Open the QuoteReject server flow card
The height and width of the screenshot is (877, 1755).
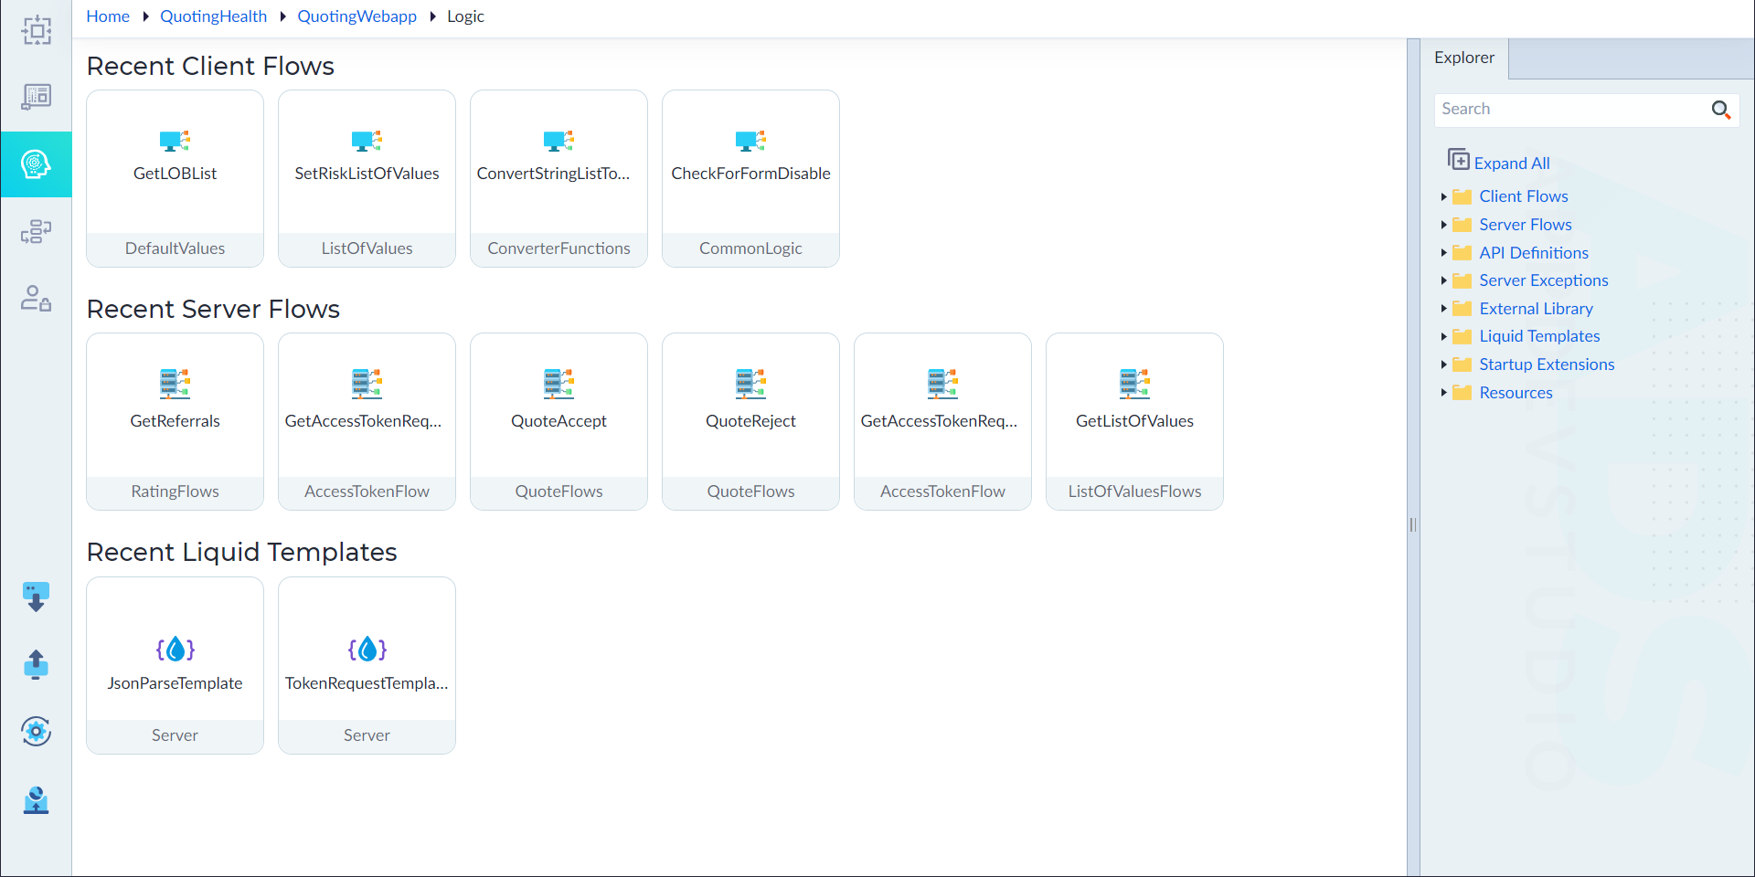pos(750,421)
